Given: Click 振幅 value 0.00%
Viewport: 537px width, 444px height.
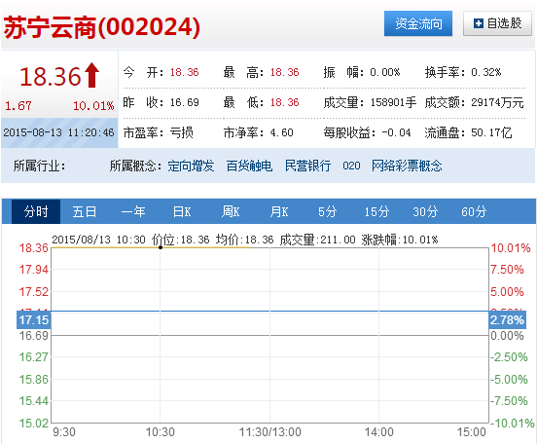Looking at the screenshot, I should [385, 72].
